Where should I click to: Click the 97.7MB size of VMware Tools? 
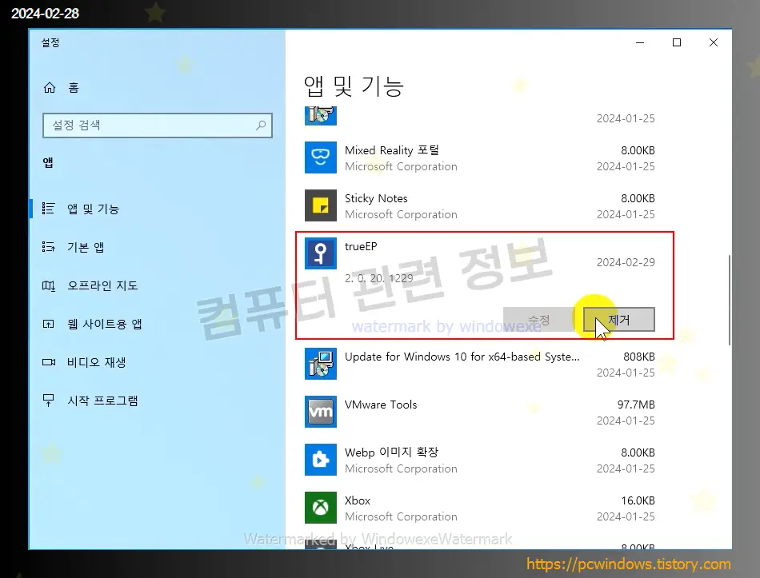point(636,405)
